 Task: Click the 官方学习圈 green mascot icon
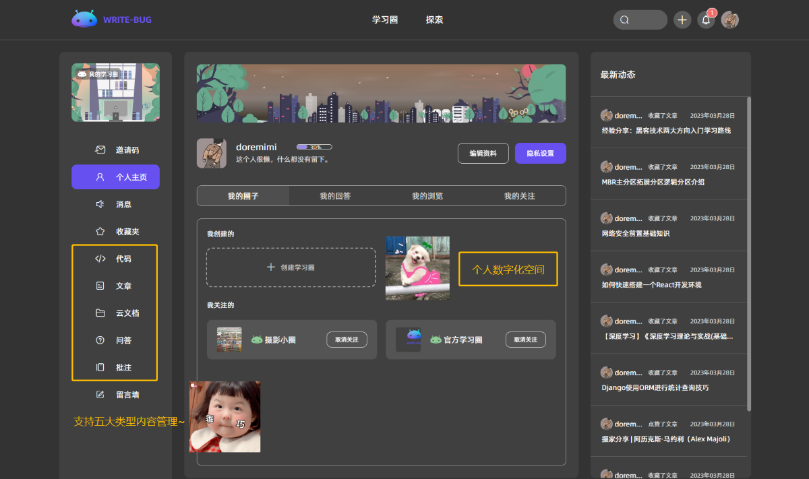tap(436, 340)
